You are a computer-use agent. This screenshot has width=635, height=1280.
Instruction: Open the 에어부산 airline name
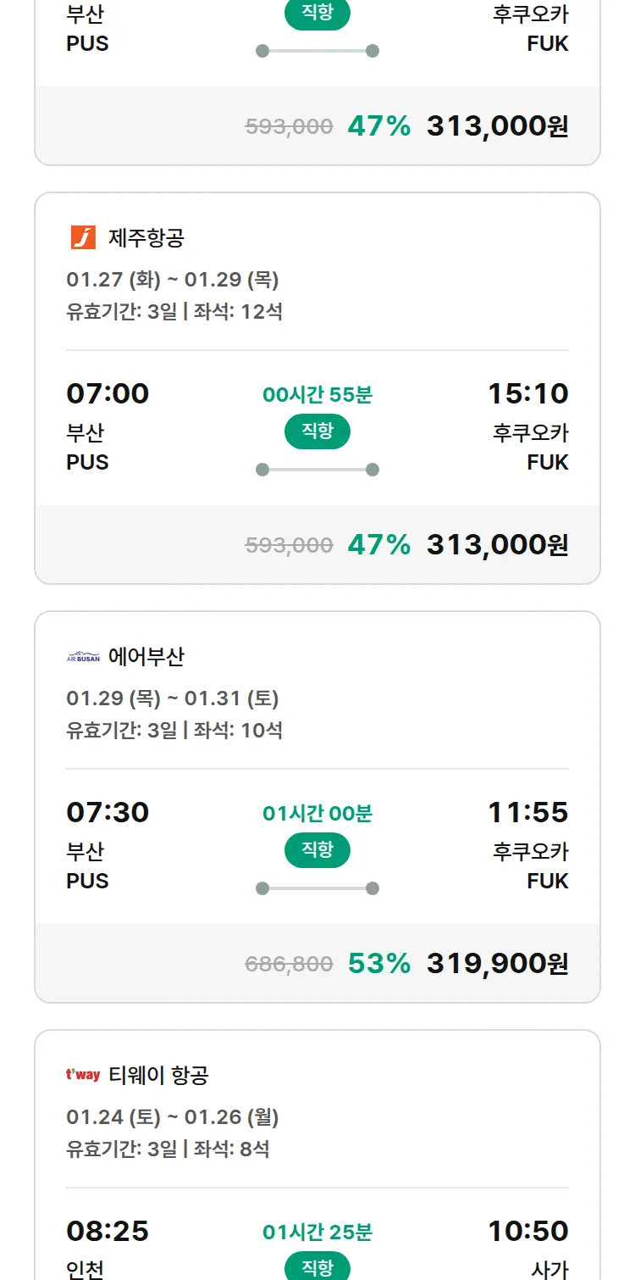(x=146, y=657)
